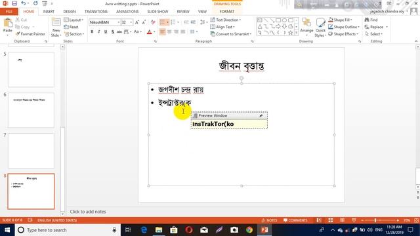The width and height of the screenshot is (420, 236).
Task: Open NOTES pane from status bar
Action: (x=269, y=220)
